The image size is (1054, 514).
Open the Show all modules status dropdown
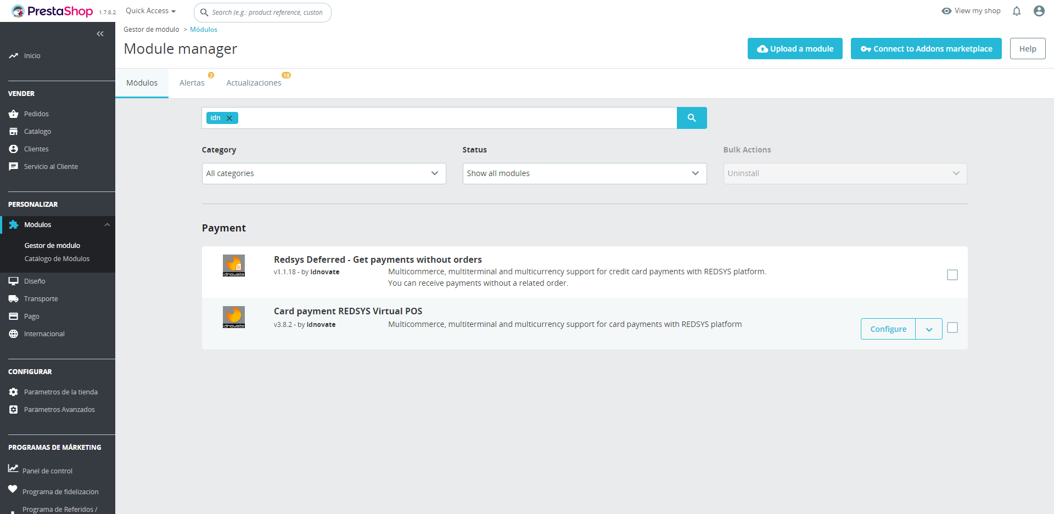click(585, 173)
